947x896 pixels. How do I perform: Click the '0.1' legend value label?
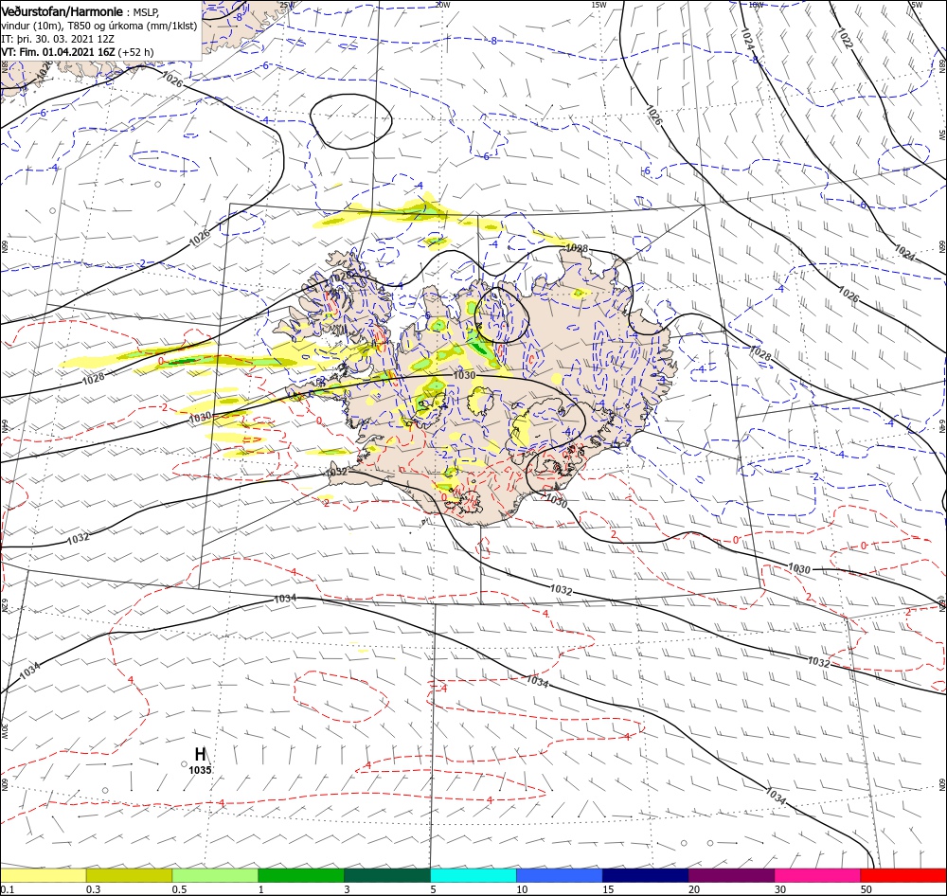click(x=7, y=889)
